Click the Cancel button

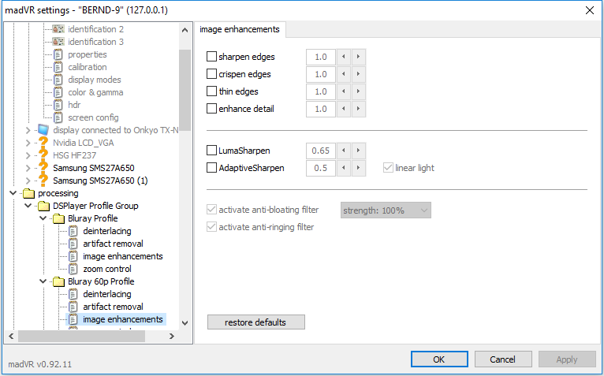[x=503, y=359]
